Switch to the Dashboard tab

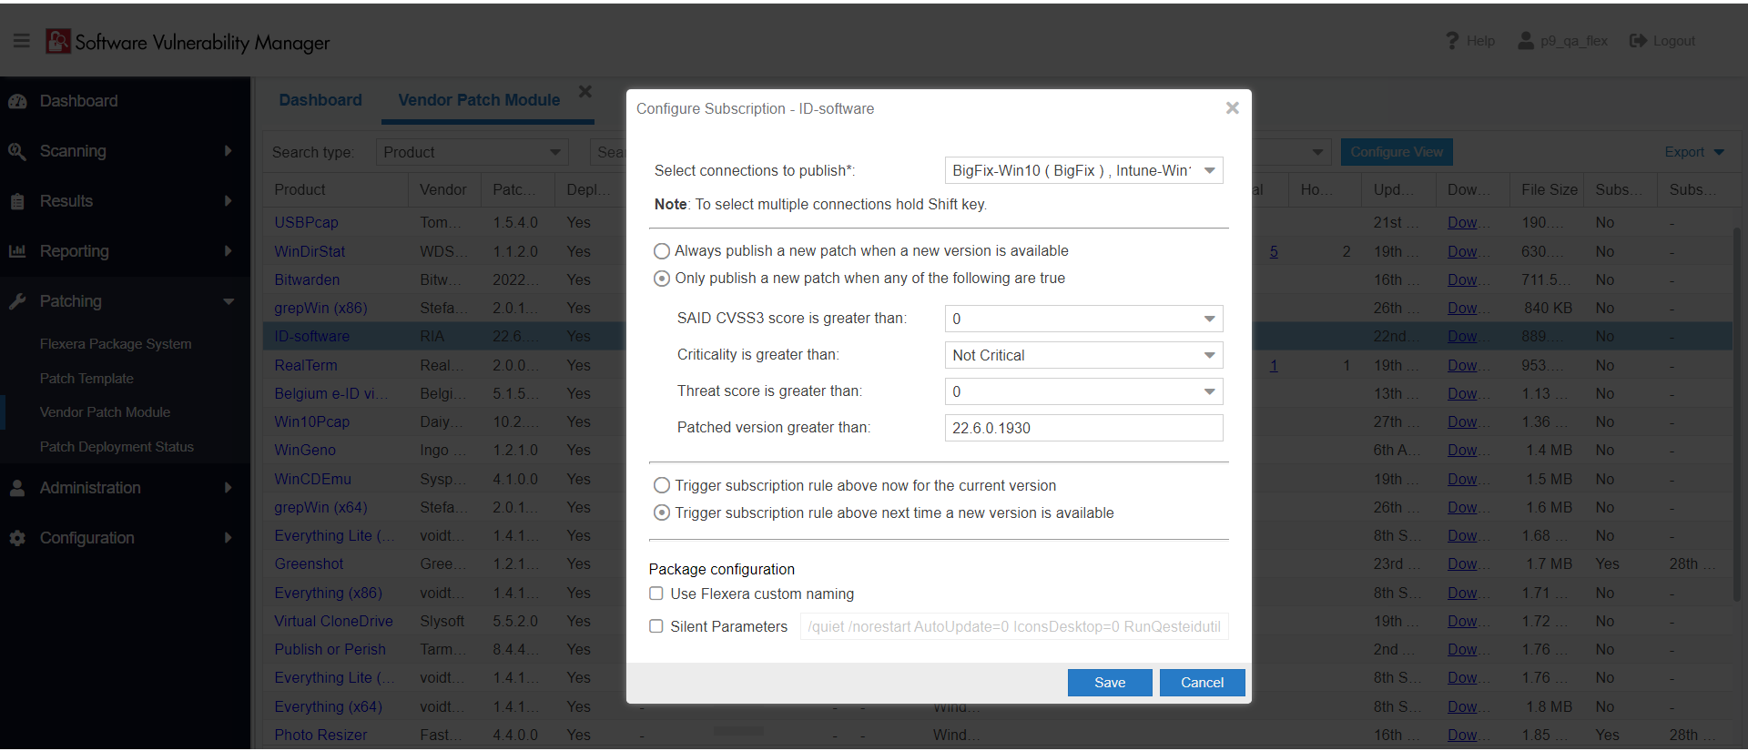[320, 100]
